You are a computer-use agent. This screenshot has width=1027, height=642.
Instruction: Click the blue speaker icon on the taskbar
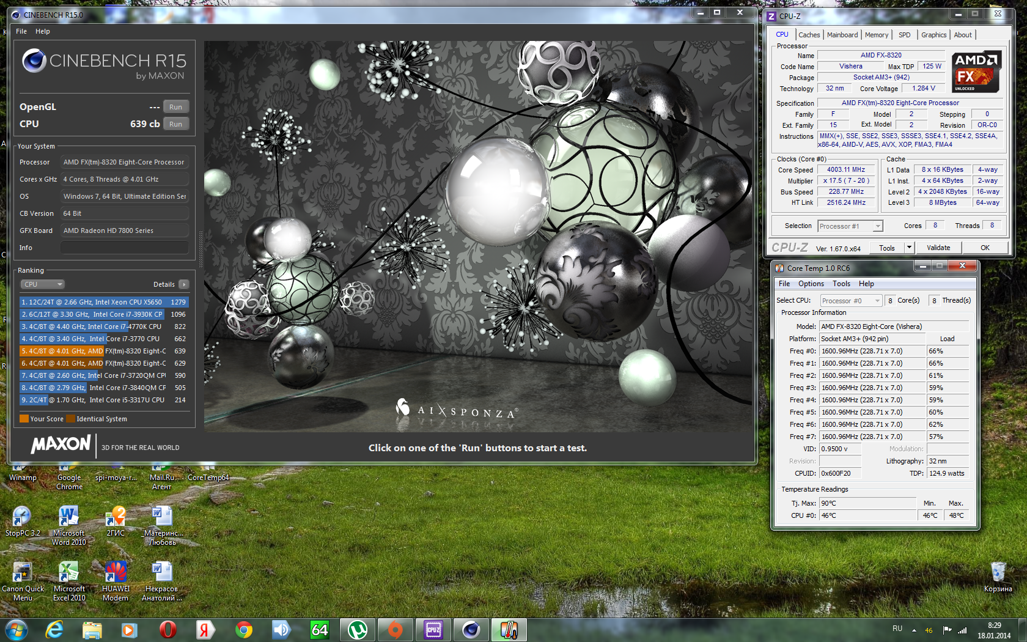281,630
